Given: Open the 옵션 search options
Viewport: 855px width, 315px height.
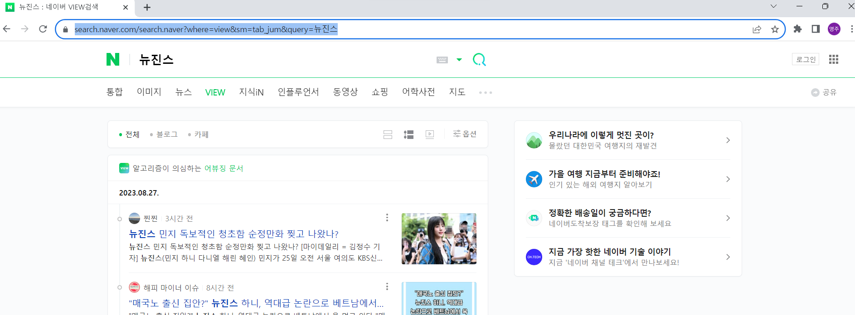Looking at the screenshot, I should pos(465,134).
